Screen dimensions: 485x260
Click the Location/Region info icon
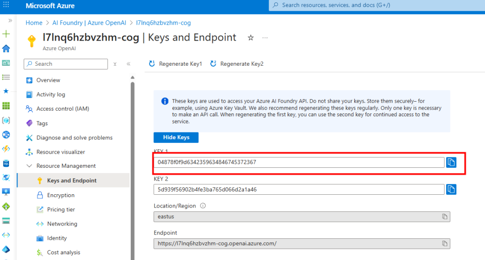coord(203,206)
